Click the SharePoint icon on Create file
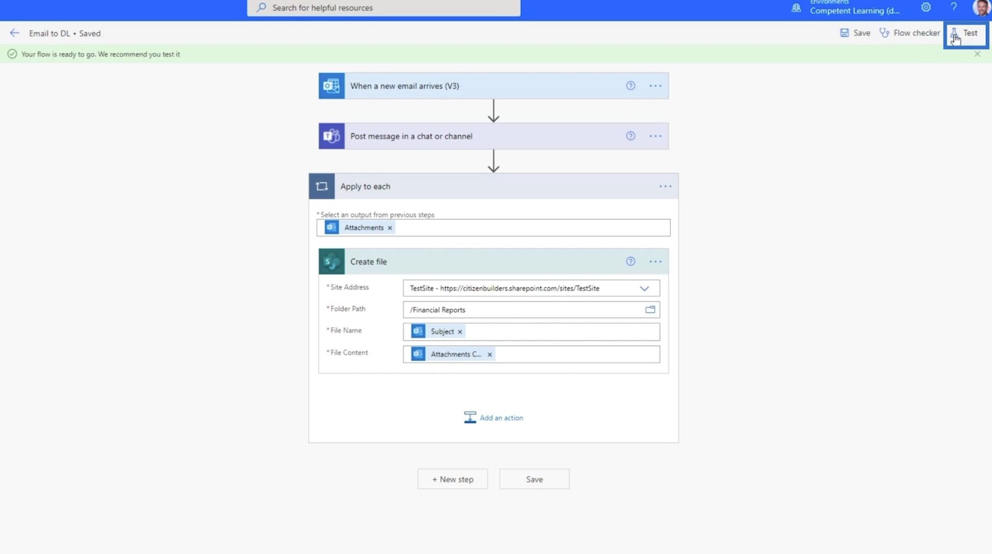 pyautogui.click(x=332, y=262)
